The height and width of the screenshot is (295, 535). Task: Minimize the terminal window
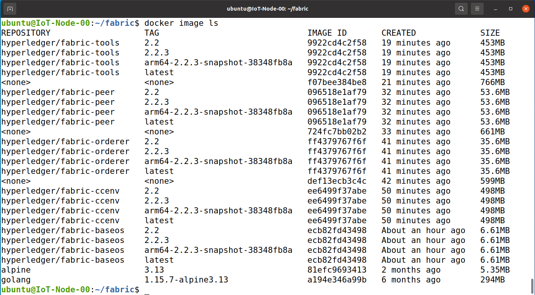pos(496,8)
